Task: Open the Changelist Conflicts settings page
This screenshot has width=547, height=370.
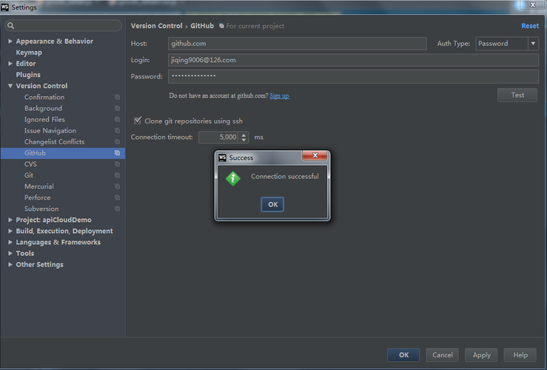Action: coord(55,142)
